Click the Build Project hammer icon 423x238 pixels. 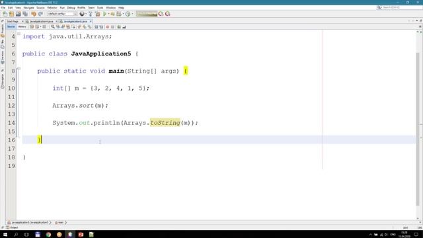[91, 14]
